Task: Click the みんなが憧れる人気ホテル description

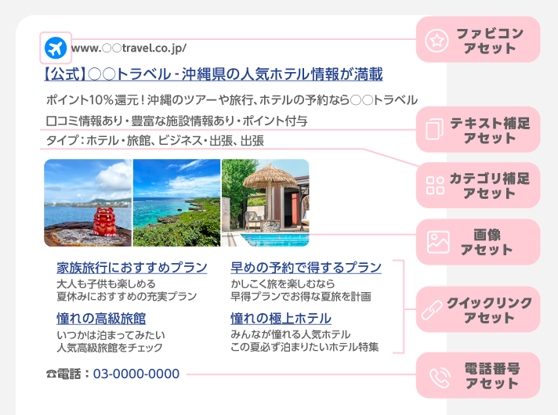Action: point(291,334)
